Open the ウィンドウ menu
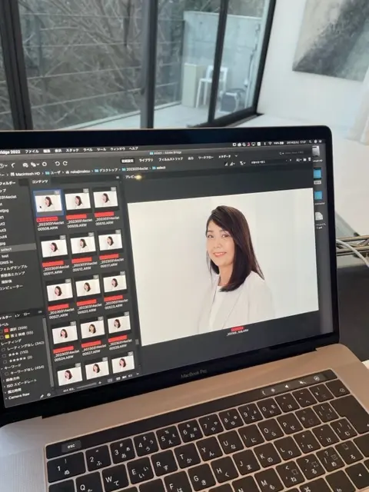Image resolution: width=369 pixels, height=492 pixels. point(118,149)
